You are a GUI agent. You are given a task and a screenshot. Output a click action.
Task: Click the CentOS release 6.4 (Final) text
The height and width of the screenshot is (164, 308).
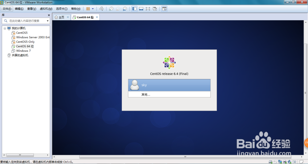point(169,74)
